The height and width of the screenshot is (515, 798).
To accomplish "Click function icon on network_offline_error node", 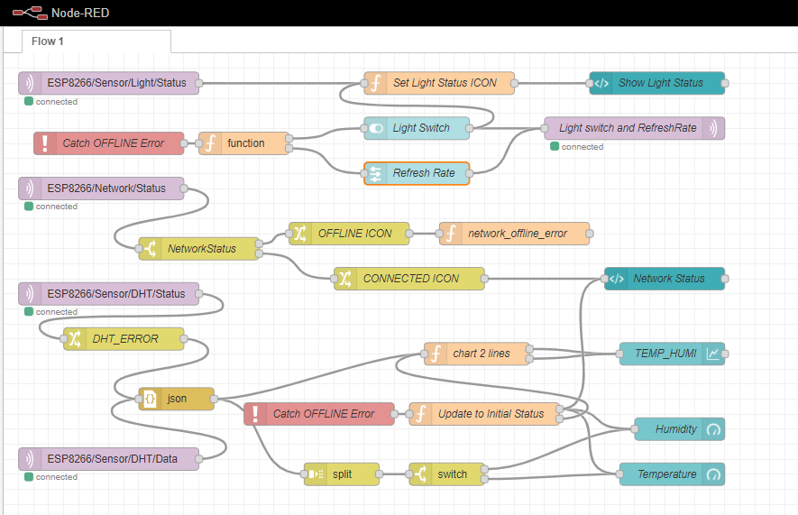I will (x=451, y=234).
